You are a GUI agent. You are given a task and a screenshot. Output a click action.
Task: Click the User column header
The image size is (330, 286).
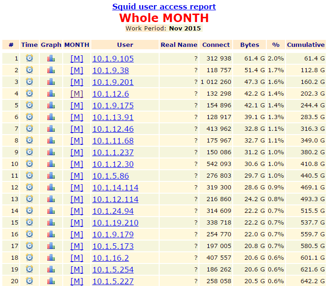125,45
